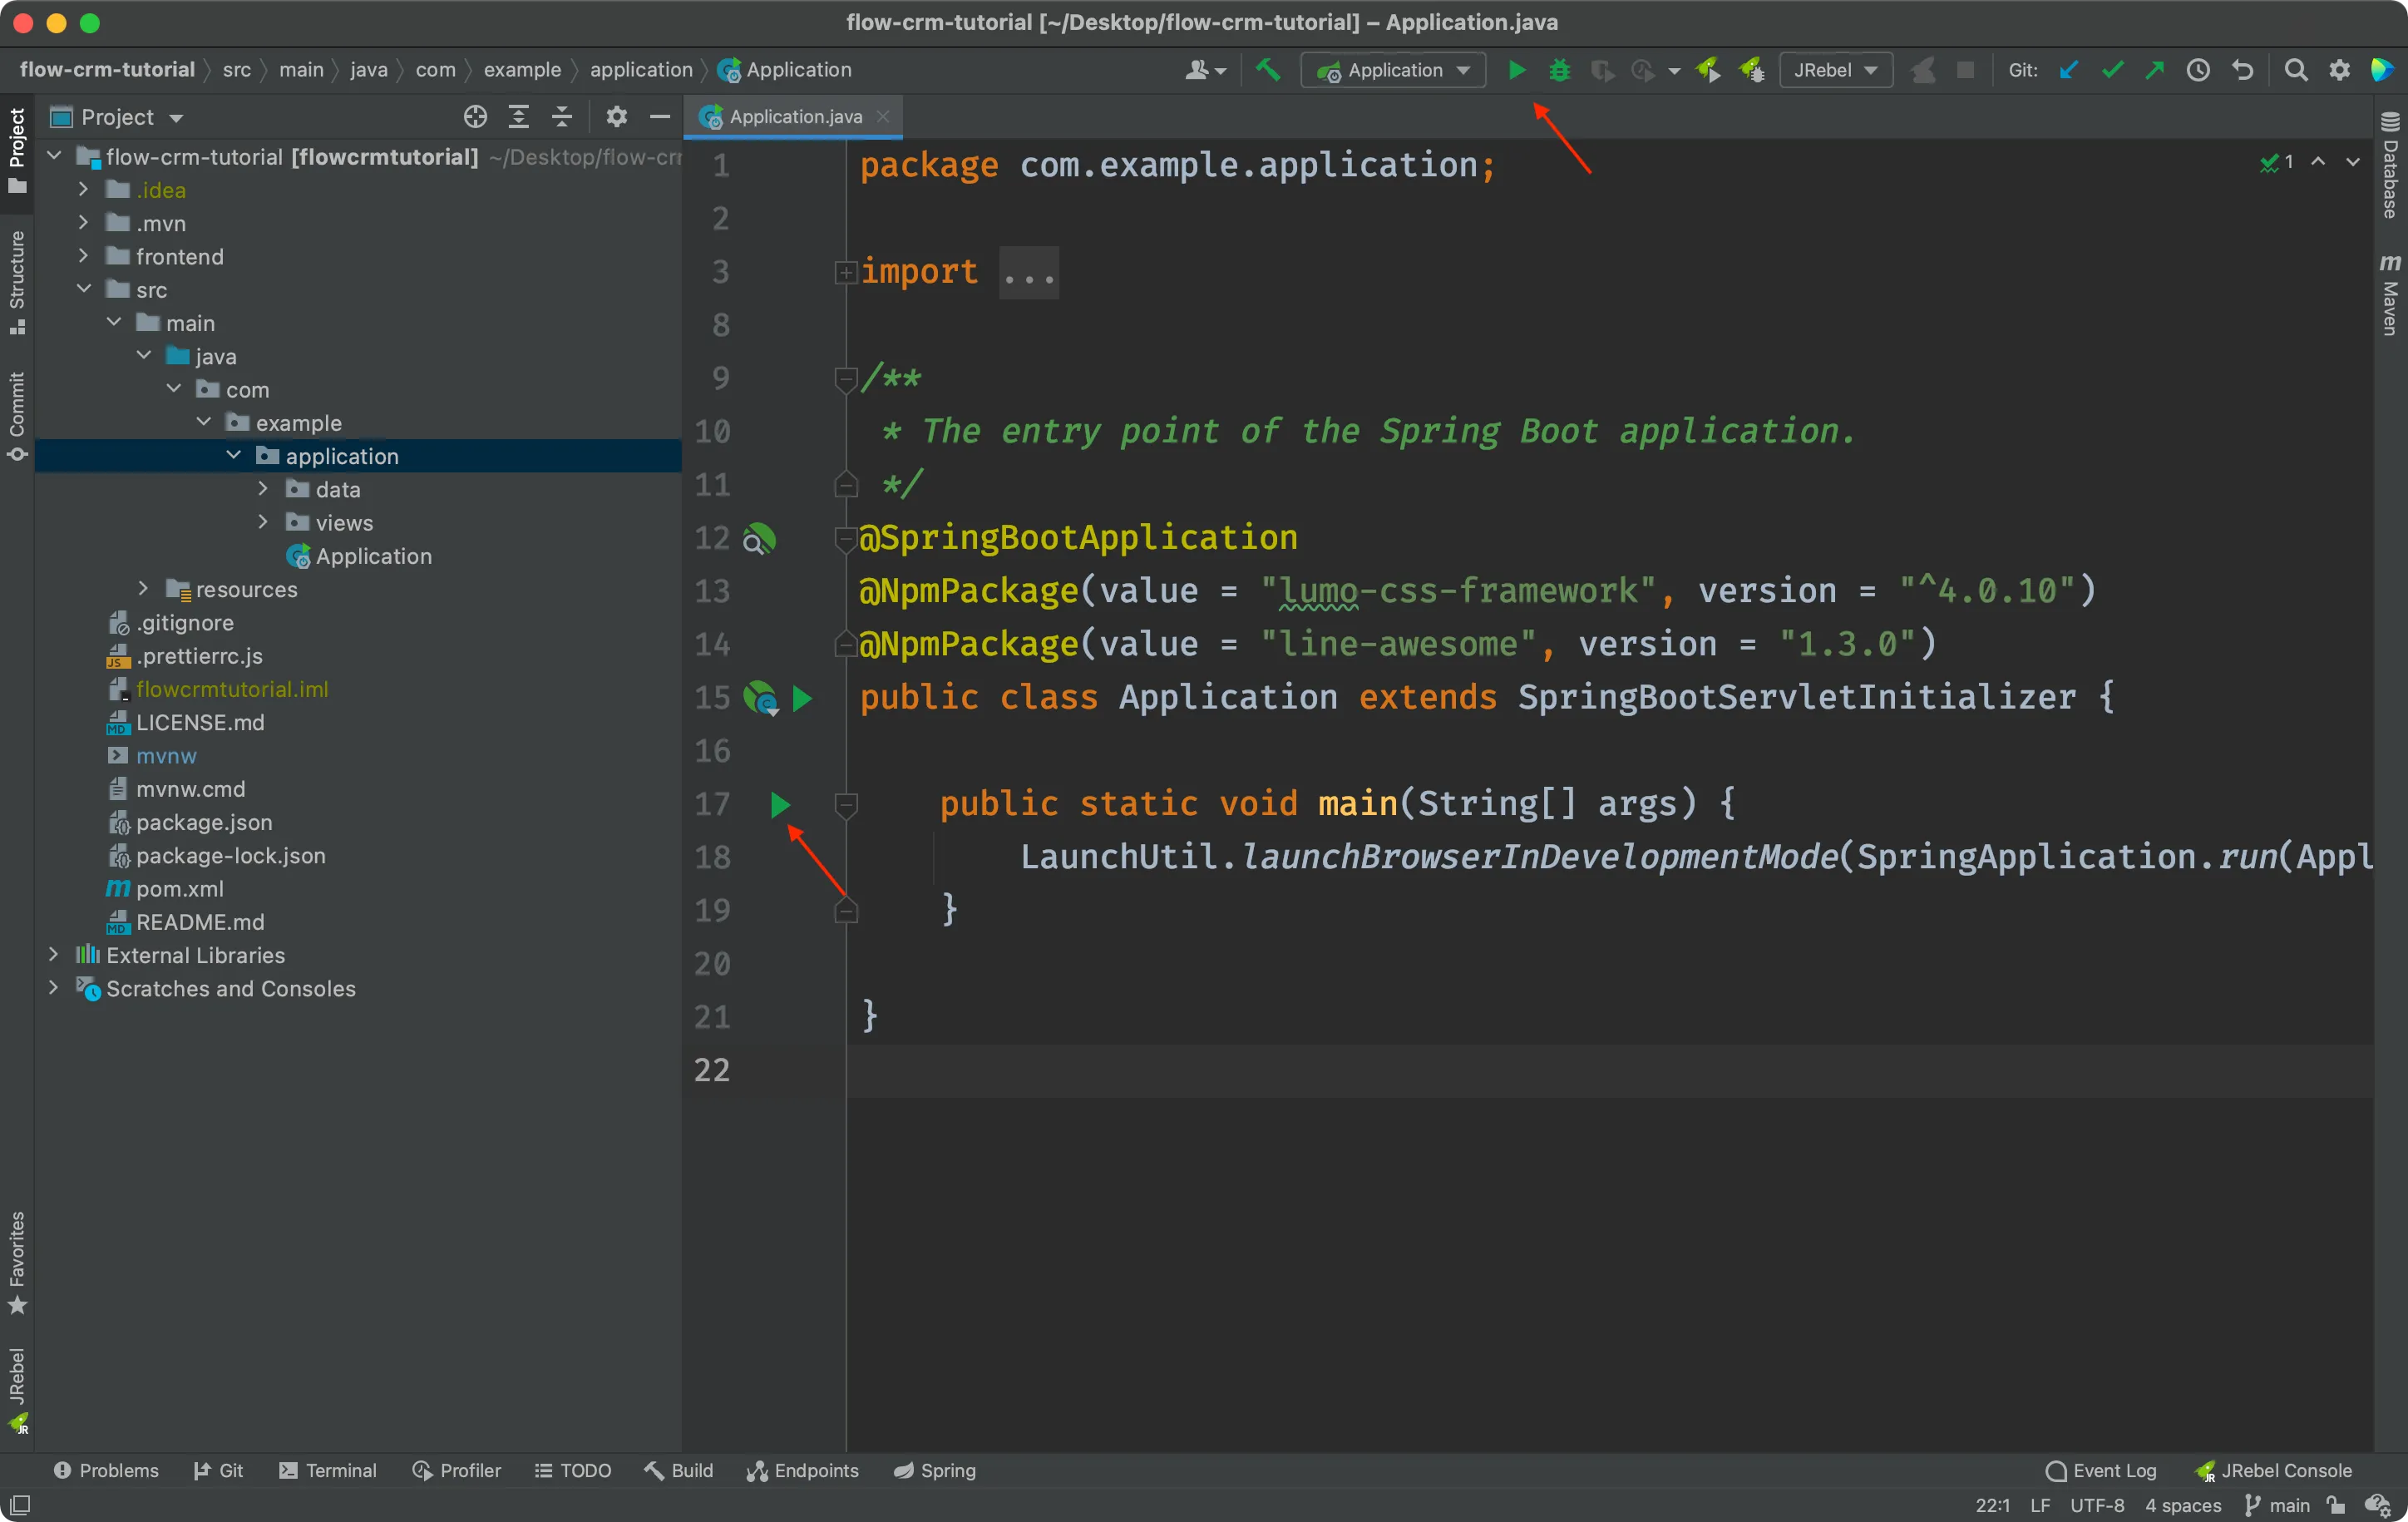Expand the views folder in project tree
Viewport: 2408px width, 1522px height.
tap(261, 521)
